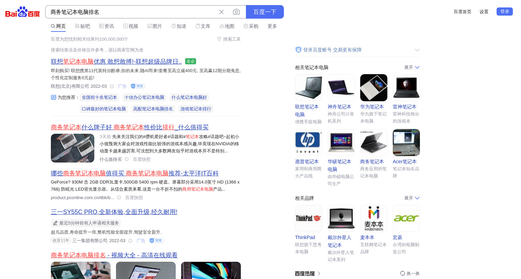This screenshot has width=521, height=279.
Task: Switch to the 资讯 tab
Action: (x=107, y=26)
